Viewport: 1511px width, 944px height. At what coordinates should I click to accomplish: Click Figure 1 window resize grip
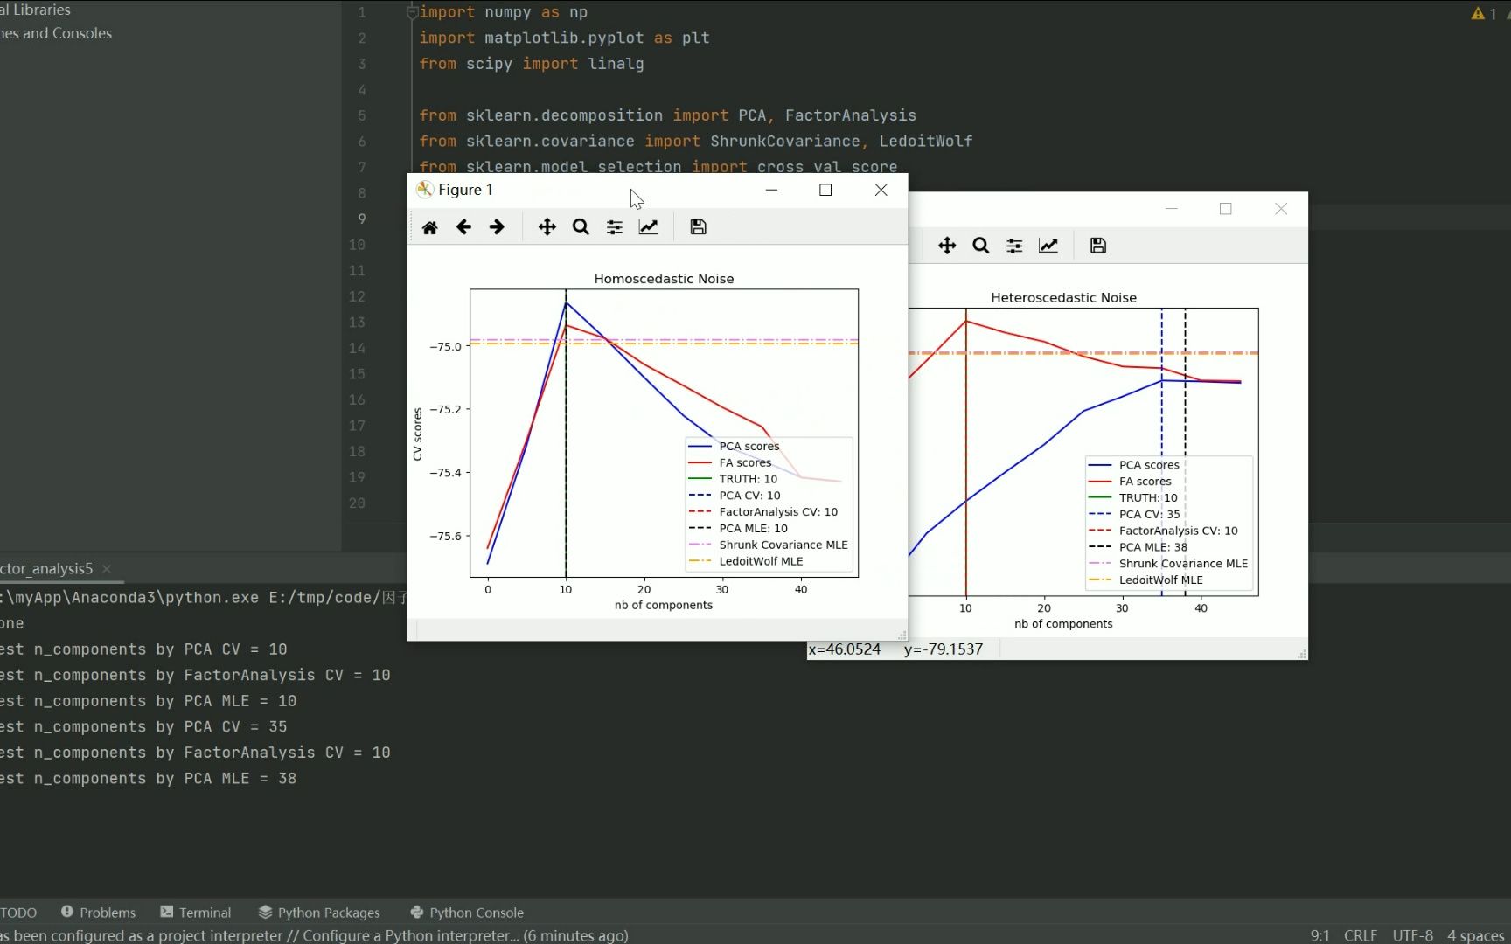[902, 635]
